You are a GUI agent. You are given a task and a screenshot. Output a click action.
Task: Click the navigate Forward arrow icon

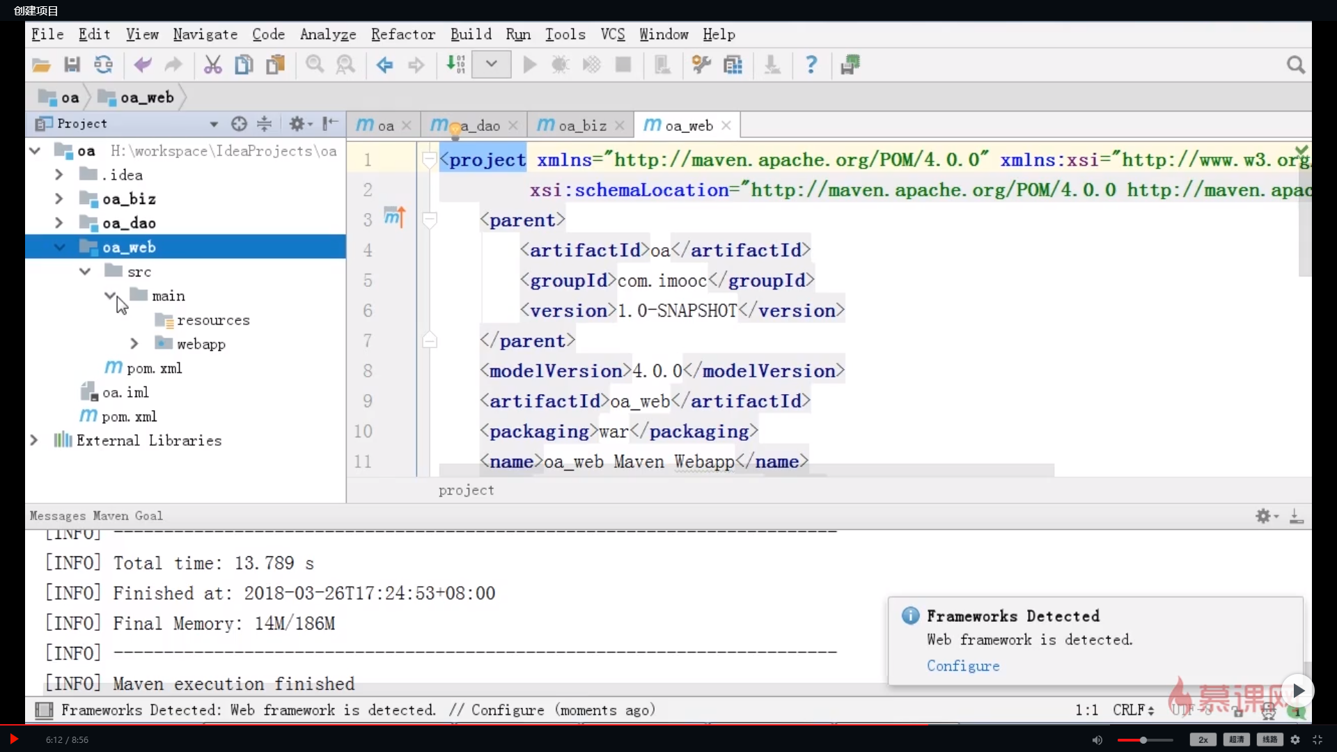(416, 65)
